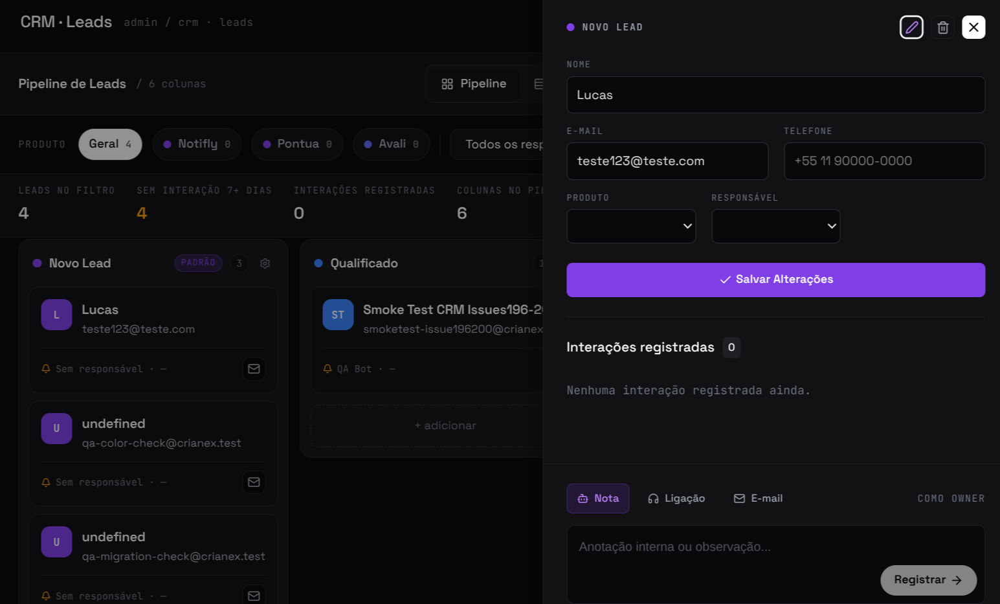Click the leads breadcrumb

pyautogui.click(x=236, y=23)
